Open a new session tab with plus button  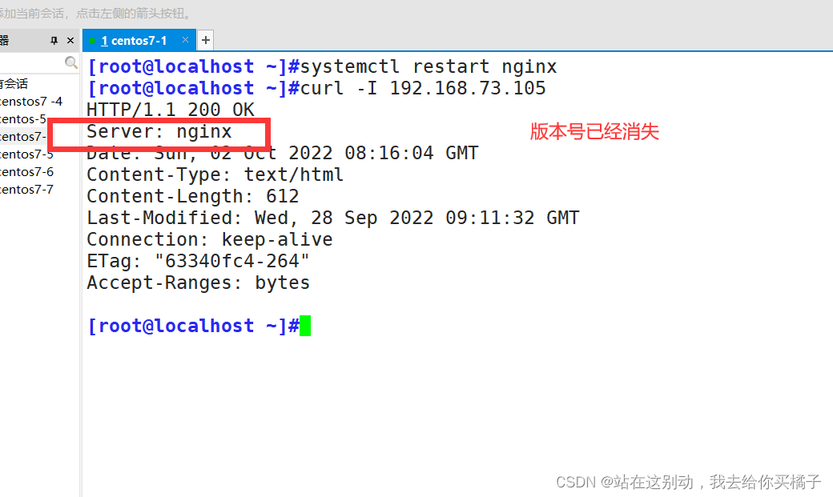[x=205, y=40]
